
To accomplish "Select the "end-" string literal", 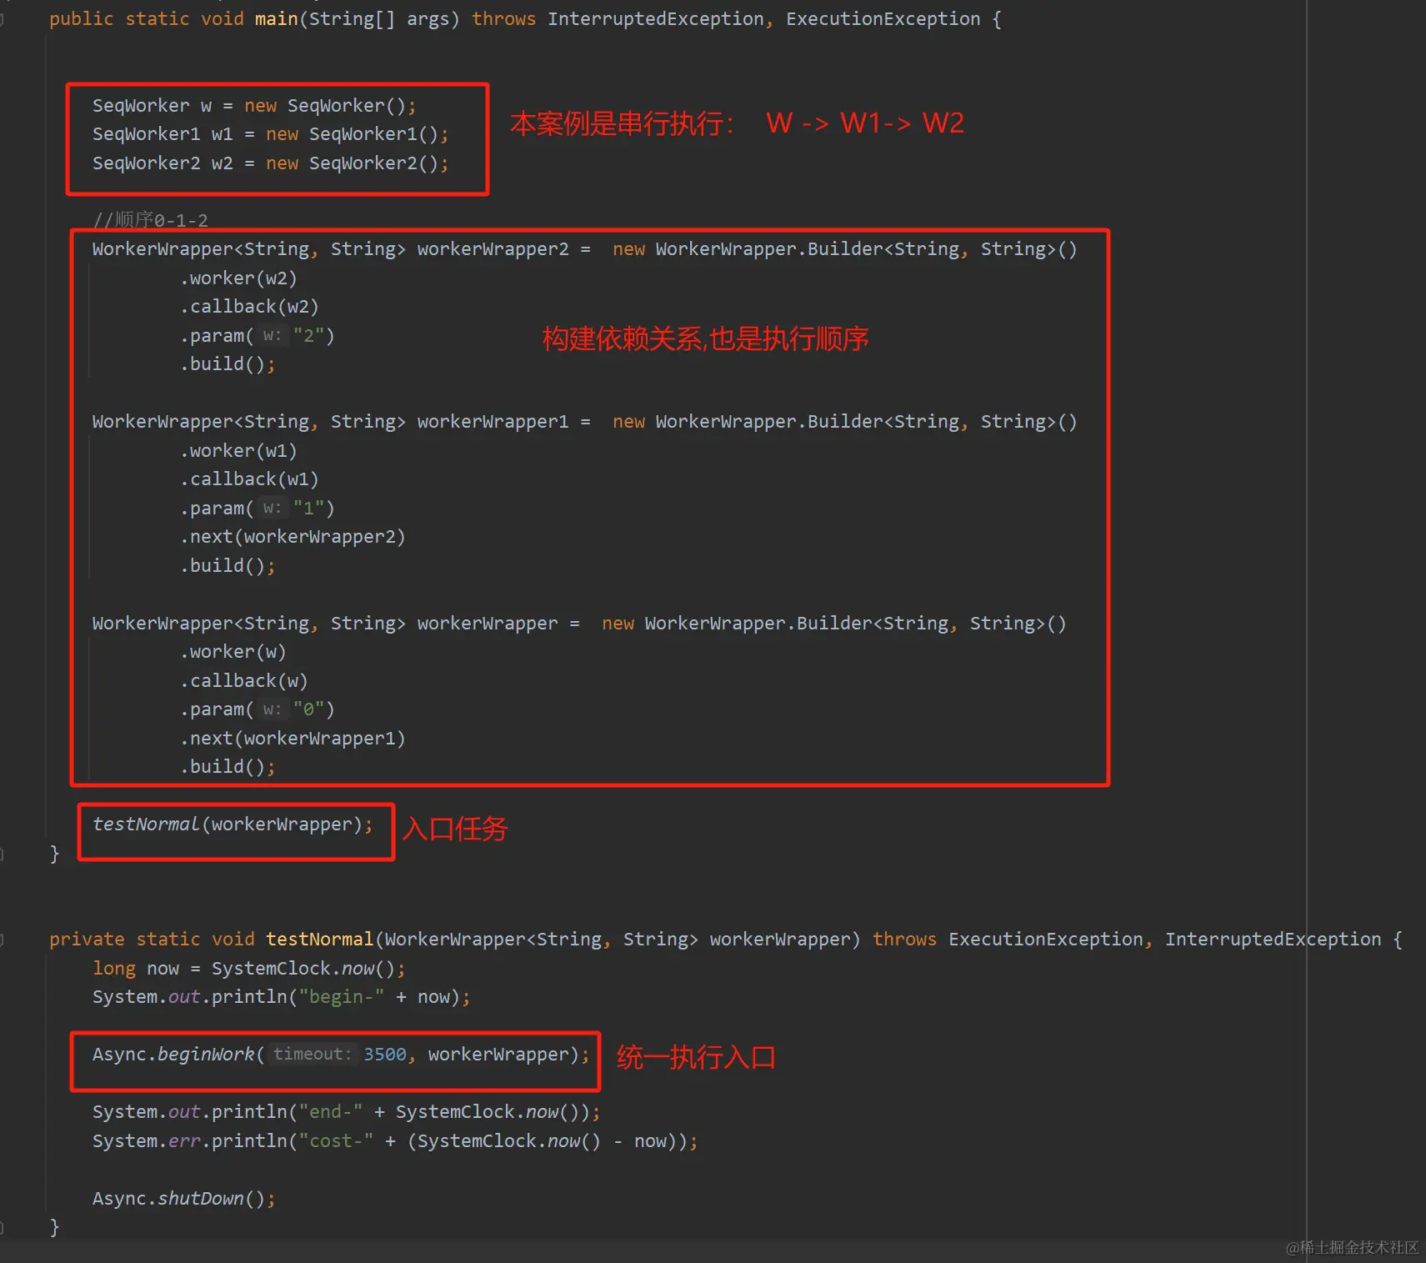I will tap(331, 1112).
